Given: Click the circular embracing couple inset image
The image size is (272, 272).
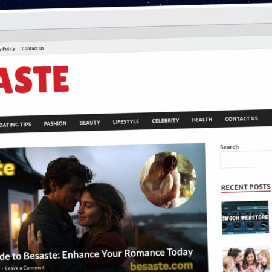Looking at the screenshot, I should [168, 180].
